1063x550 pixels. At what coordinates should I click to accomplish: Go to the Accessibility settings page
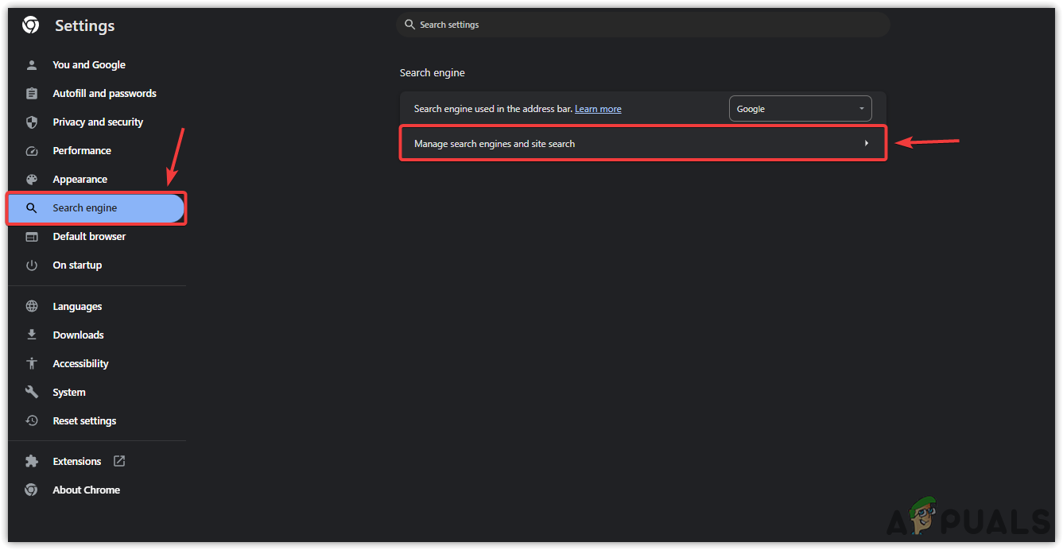80,364
